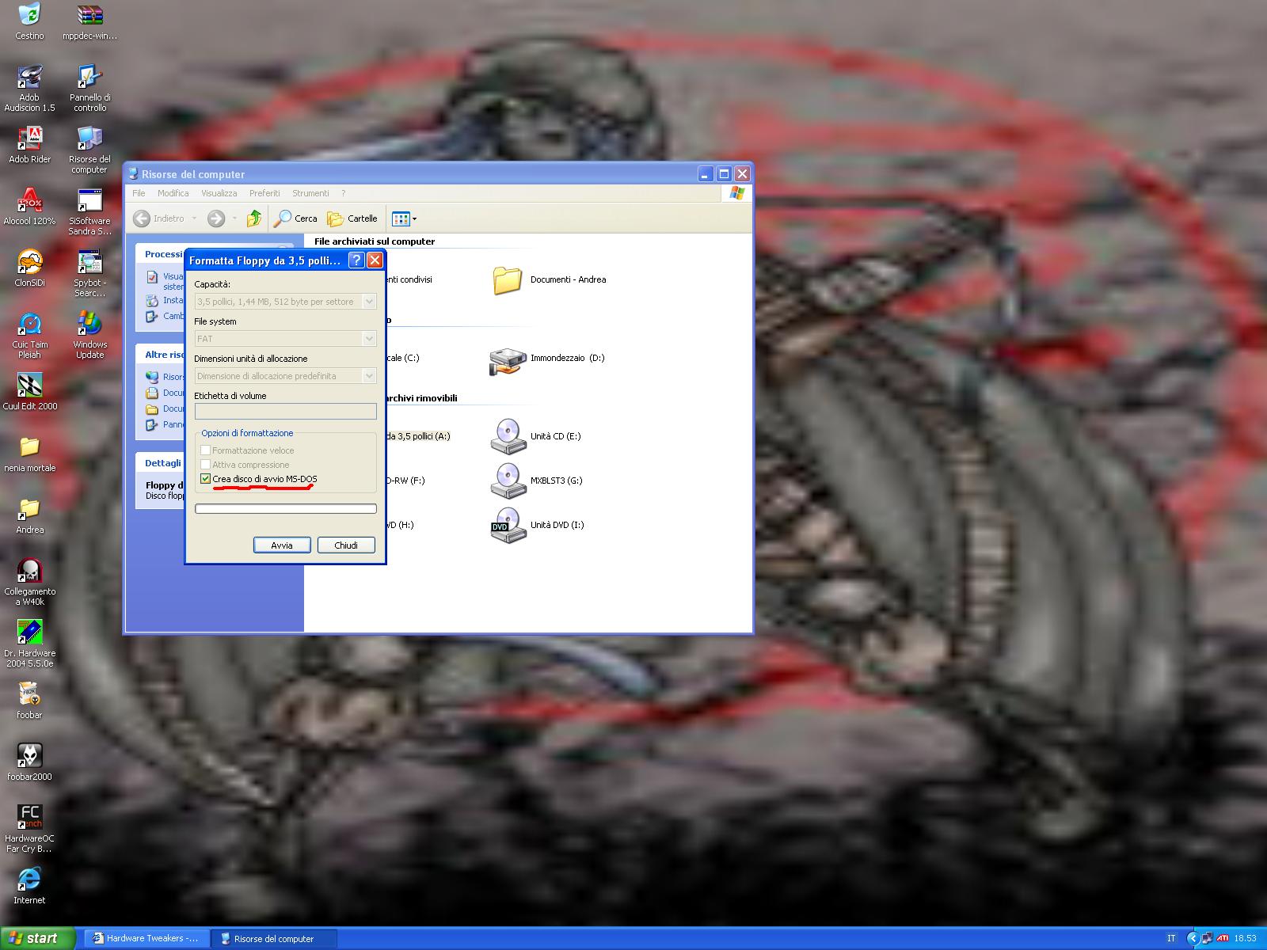Toggle Crea disco di avvio MS-DOS checkbox
1267x950 pixels.
click(206, 479)
